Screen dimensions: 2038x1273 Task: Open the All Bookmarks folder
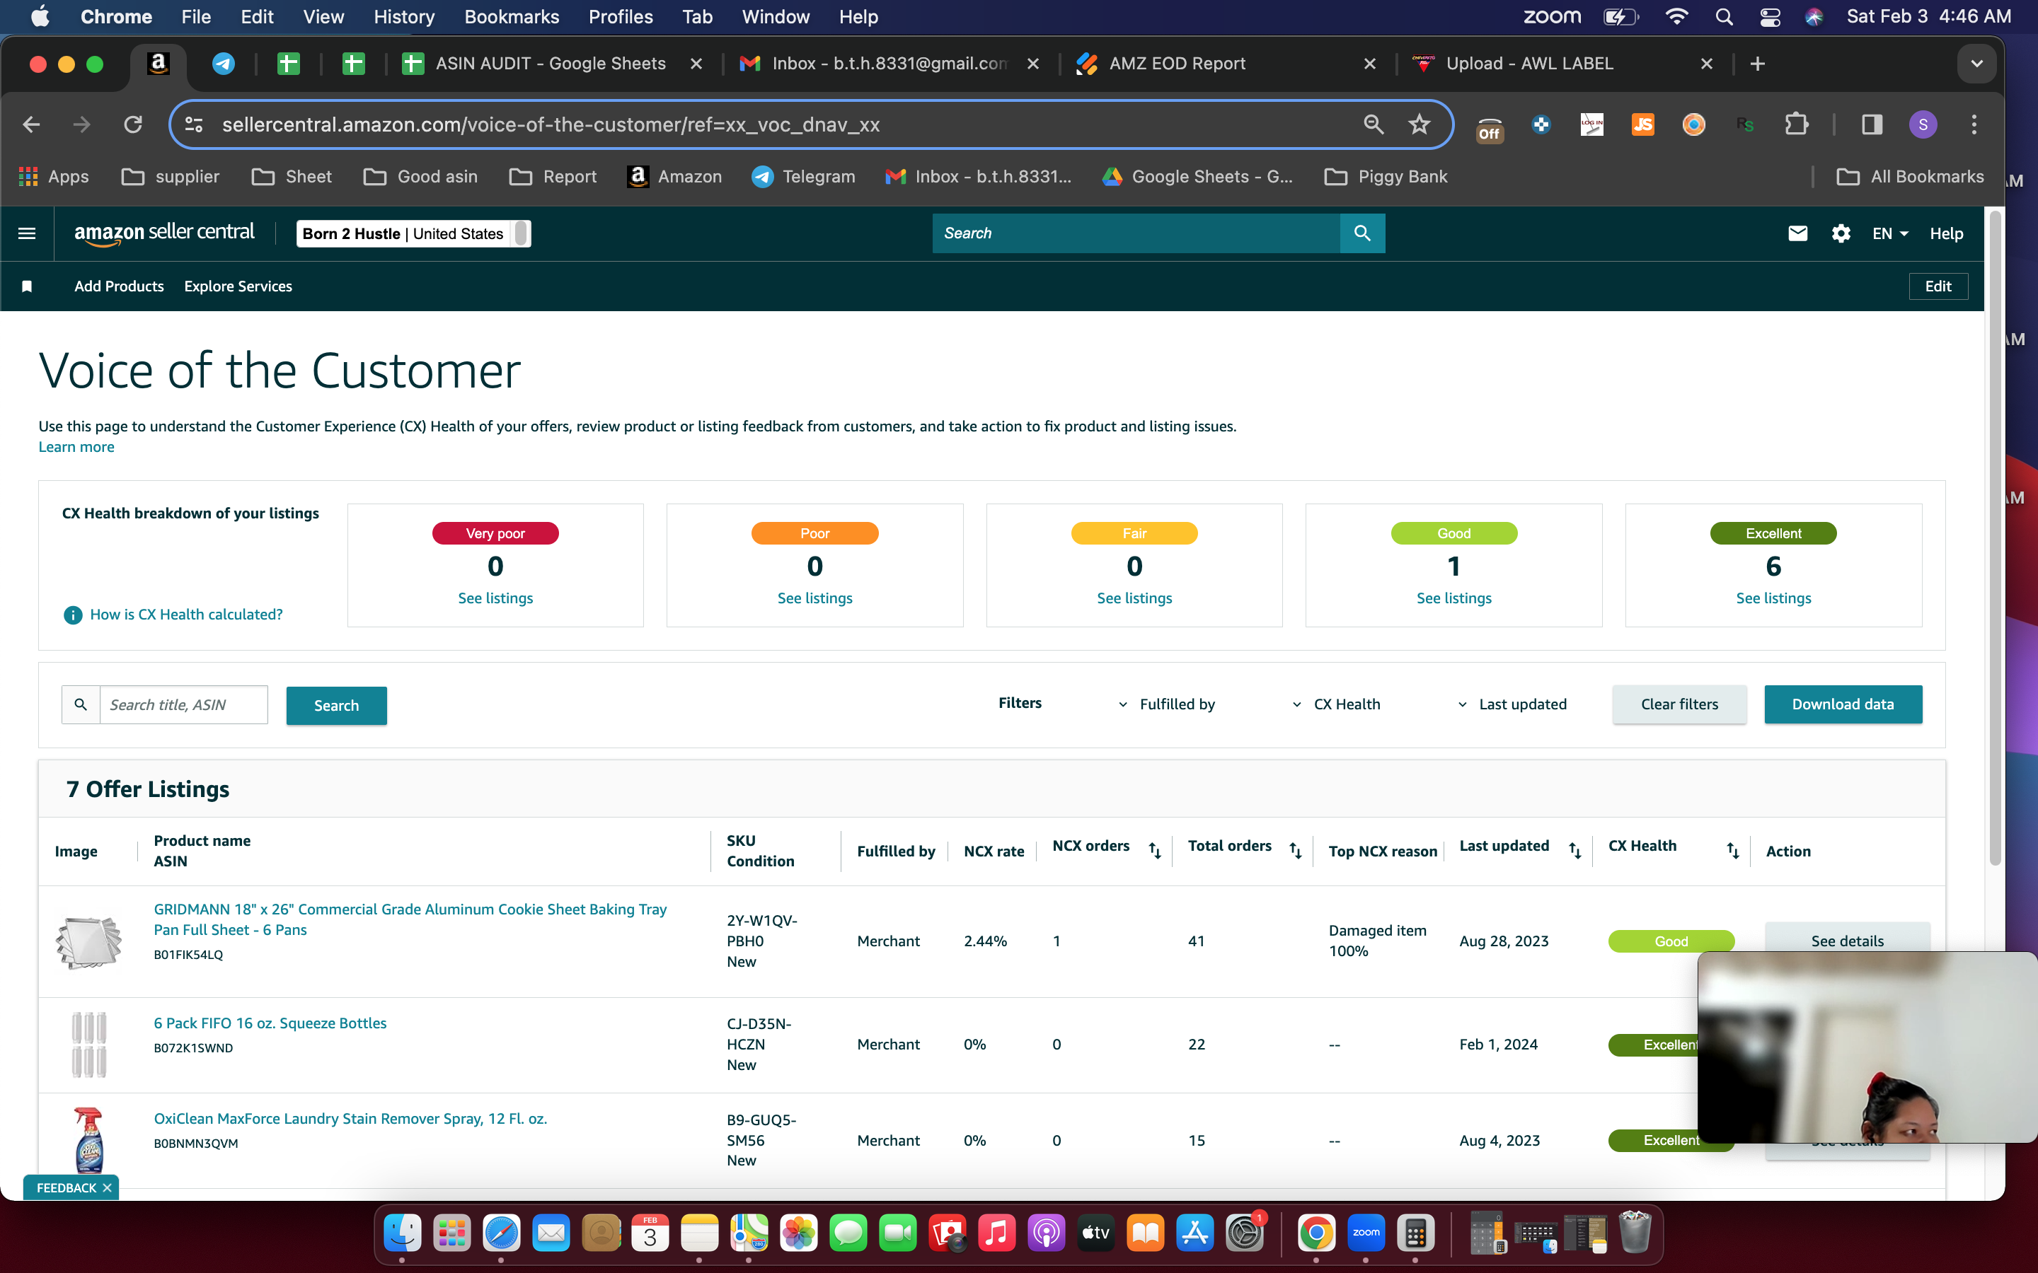pos(1910,177)
